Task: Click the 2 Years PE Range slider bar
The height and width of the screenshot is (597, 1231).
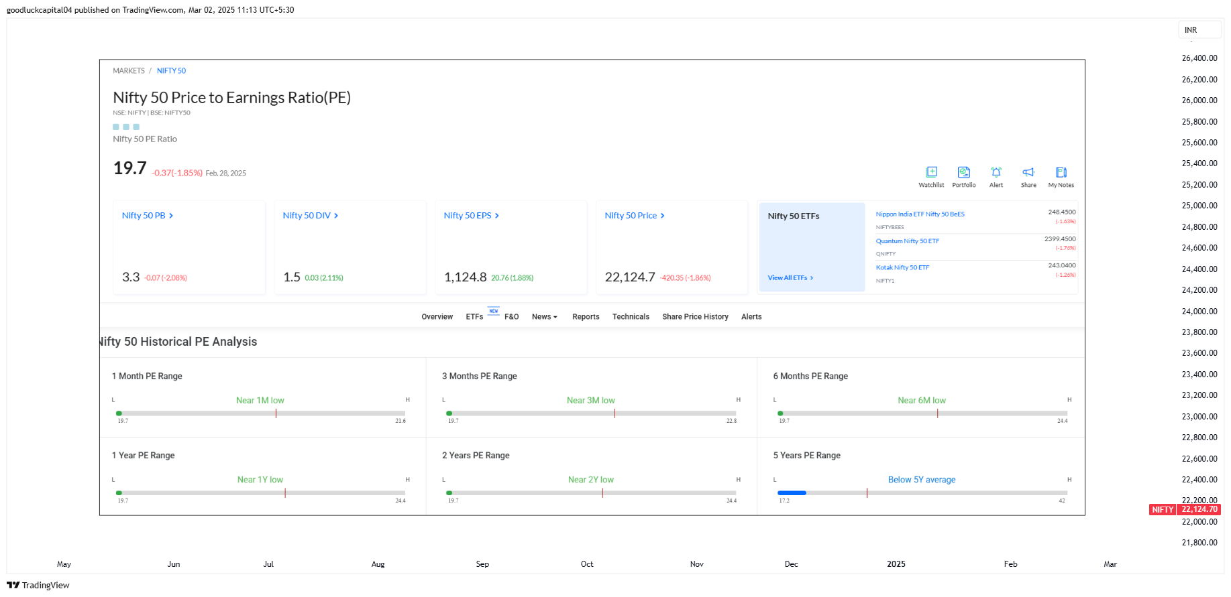Action: [x=591, y=493]
